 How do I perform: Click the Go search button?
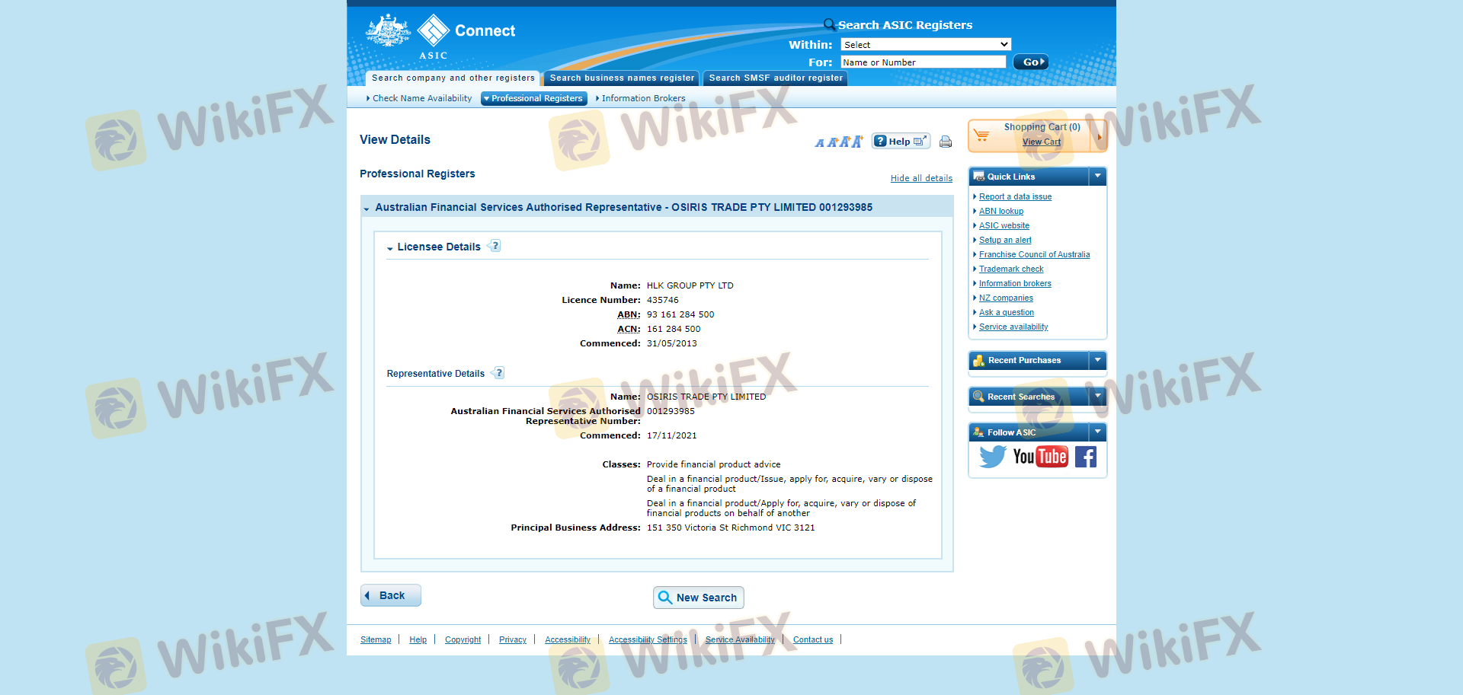click(x=1031, y=62)
